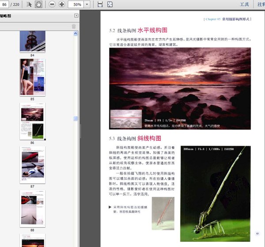Open the 工具 tools panel
Image resolution: width=265 pixels, height=247 pixels.
[244, 4]
